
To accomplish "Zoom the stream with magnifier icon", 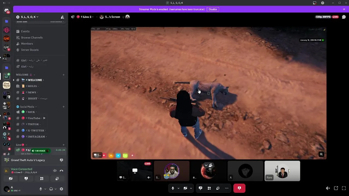I will (321, 154).
